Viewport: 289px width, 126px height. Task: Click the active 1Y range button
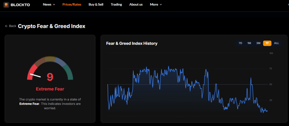[267, 43]
